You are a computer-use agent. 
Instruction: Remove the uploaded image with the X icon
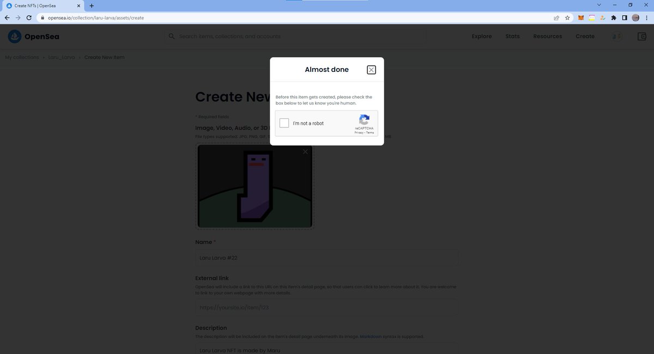point(305,152)
